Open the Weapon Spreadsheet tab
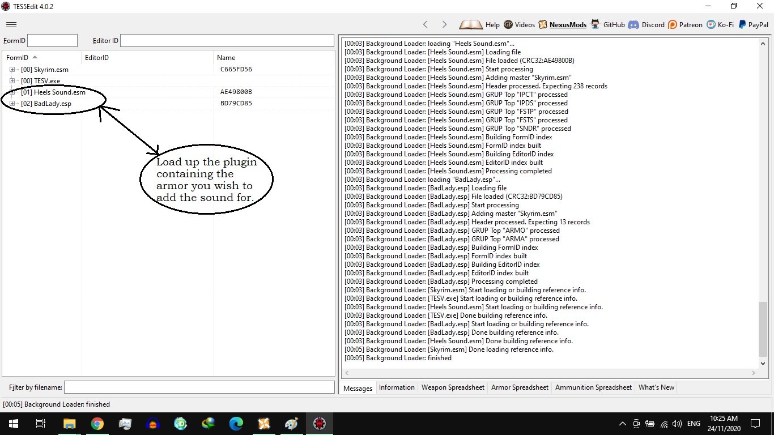This screenshot has width=774, height=435. click(x=453, y=387)
